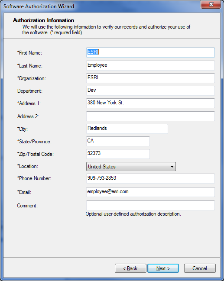Click the Email input field
Viewport: 224px width, 281px height.
(150, 192)
